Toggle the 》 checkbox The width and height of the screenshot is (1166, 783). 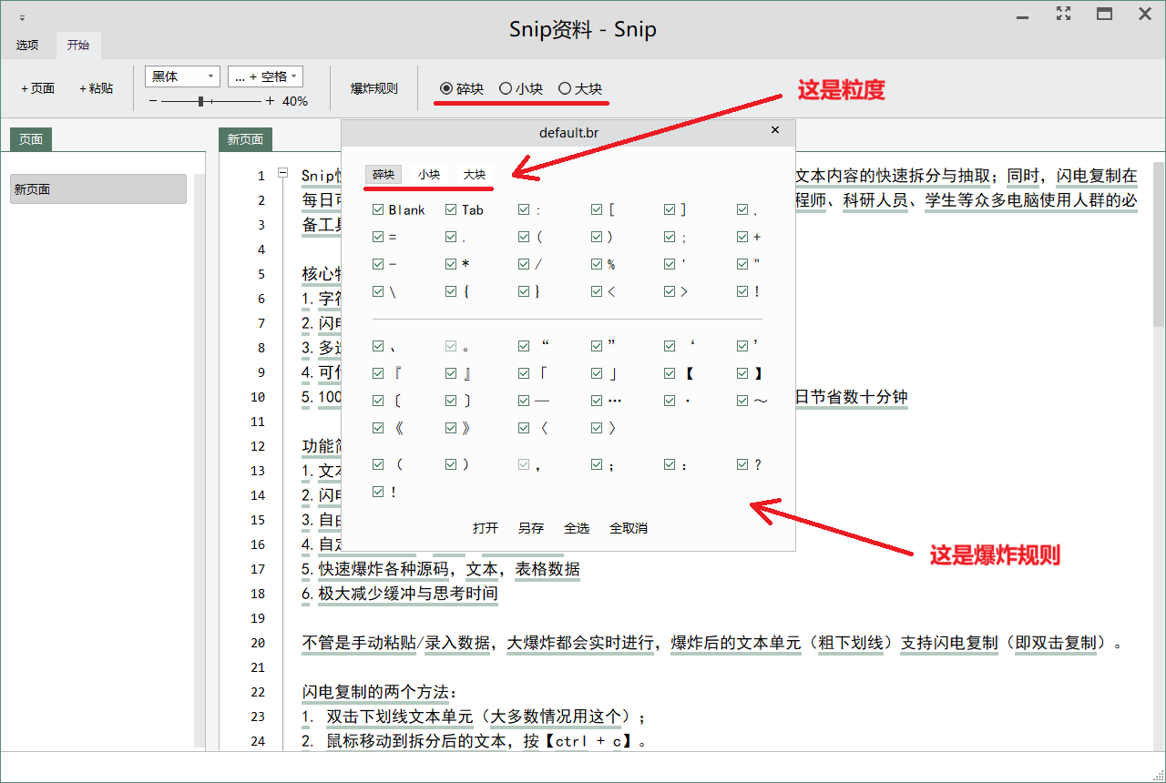click(x=451, y=428)
